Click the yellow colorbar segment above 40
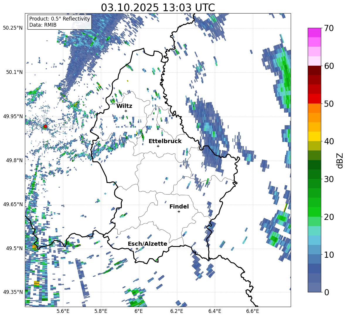Image resolution: width=347 pixels, height=317 pixels. (314, 136)
